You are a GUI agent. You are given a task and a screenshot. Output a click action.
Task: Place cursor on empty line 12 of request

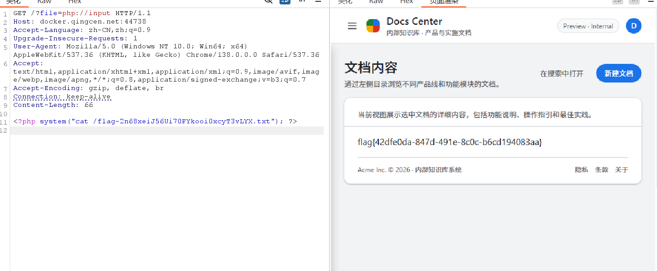click(x=167, y=130)
